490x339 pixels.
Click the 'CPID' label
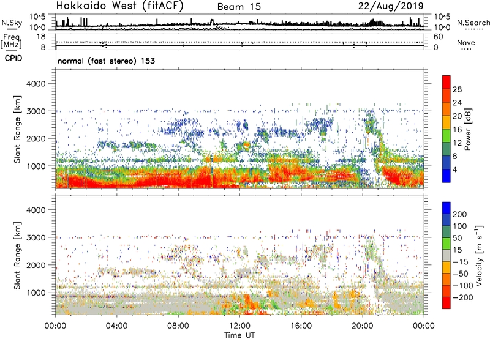pos(13,58)
